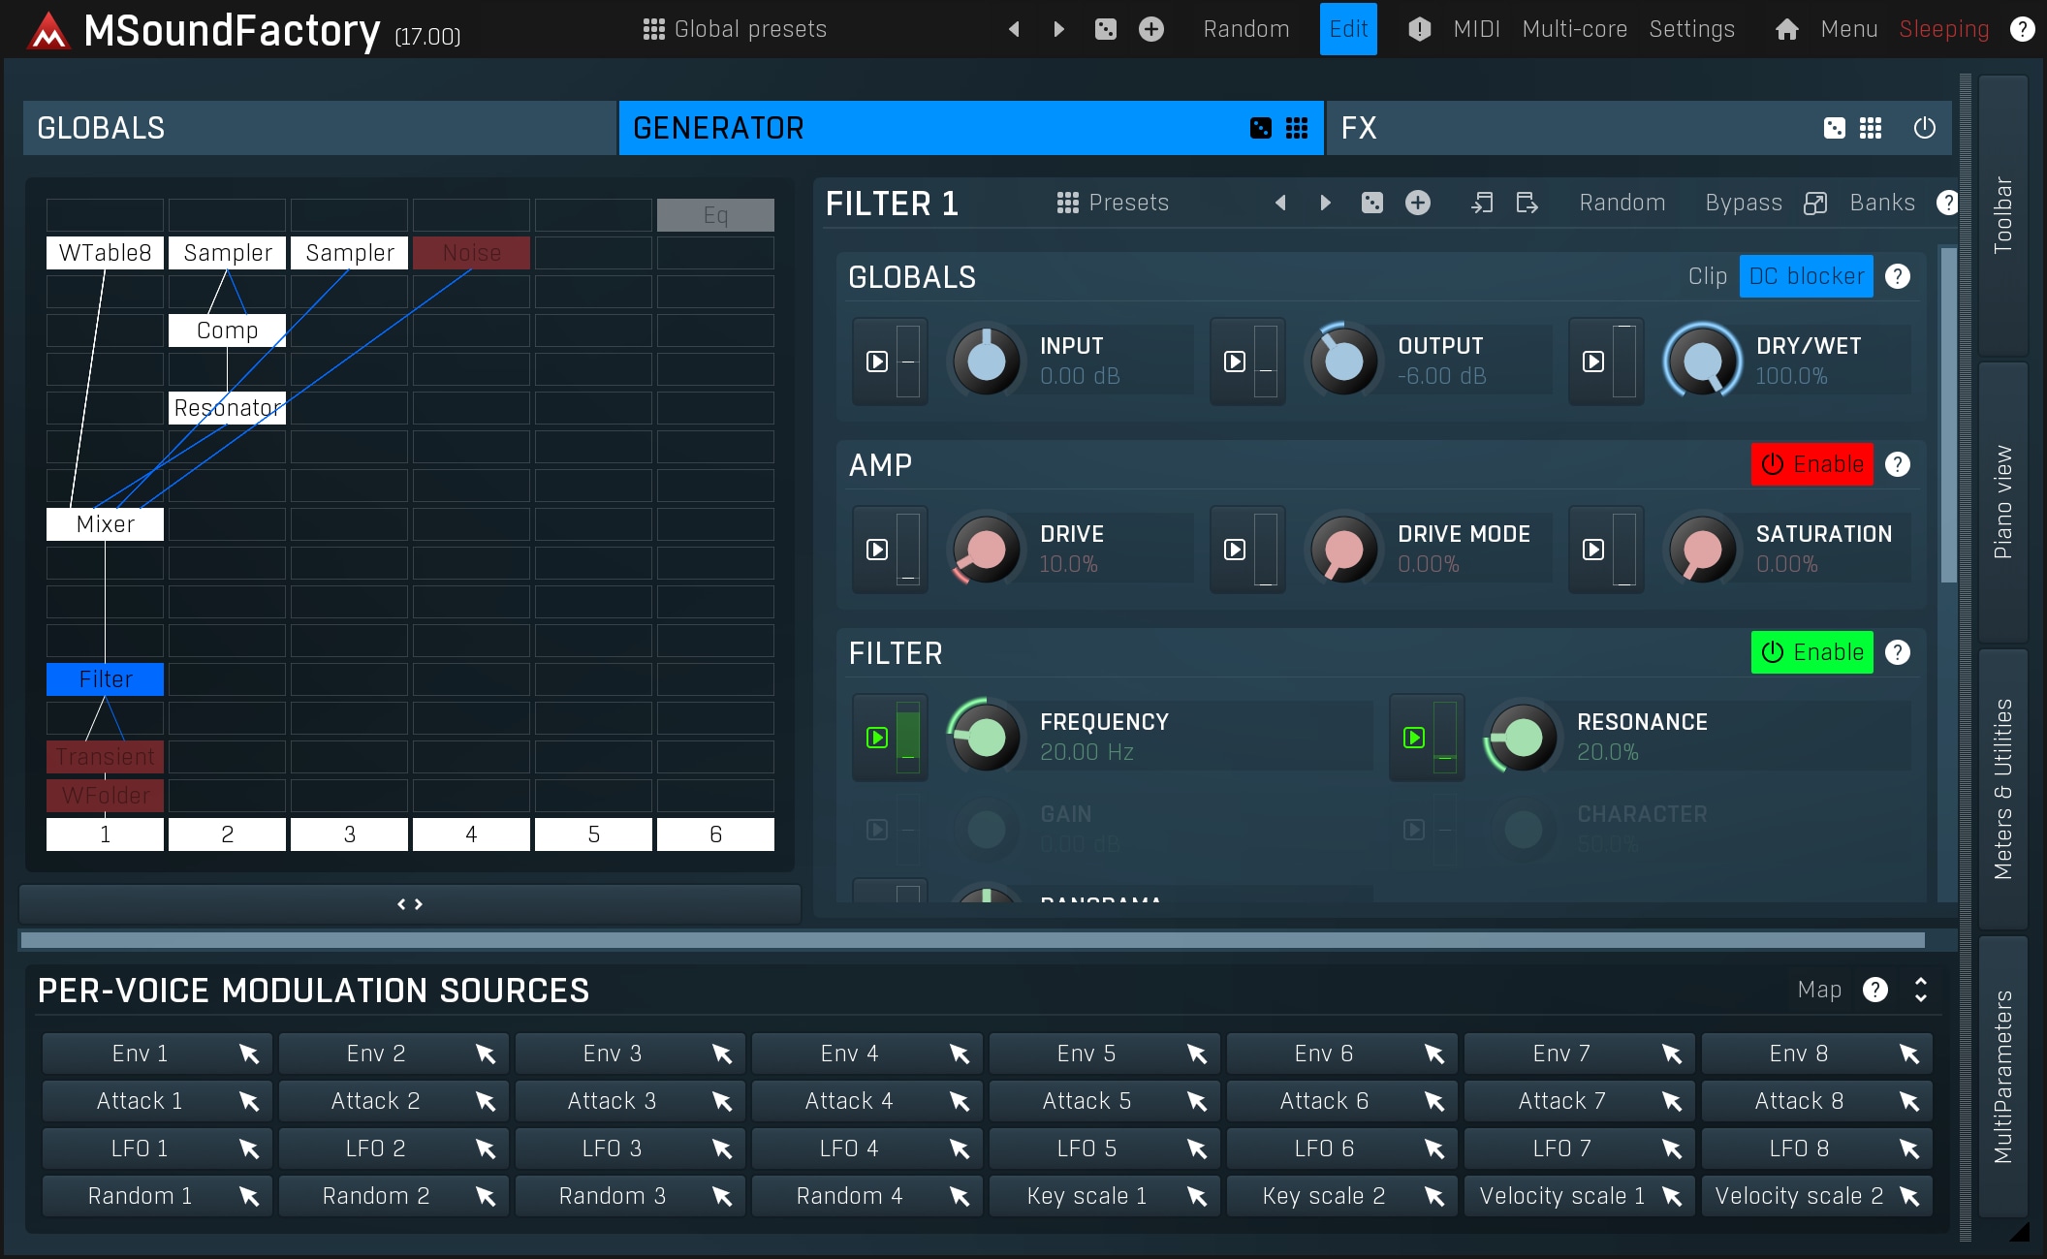This screenshot has height=1259, width=2047.
Task: Click the copy icon in Filter 1 header
Action: (1481, 203)
